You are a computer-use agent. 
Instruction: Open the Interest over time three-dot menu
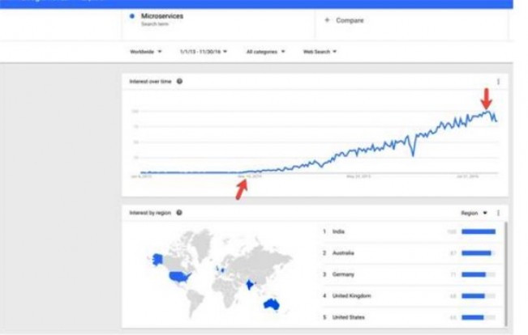point(498,82)
